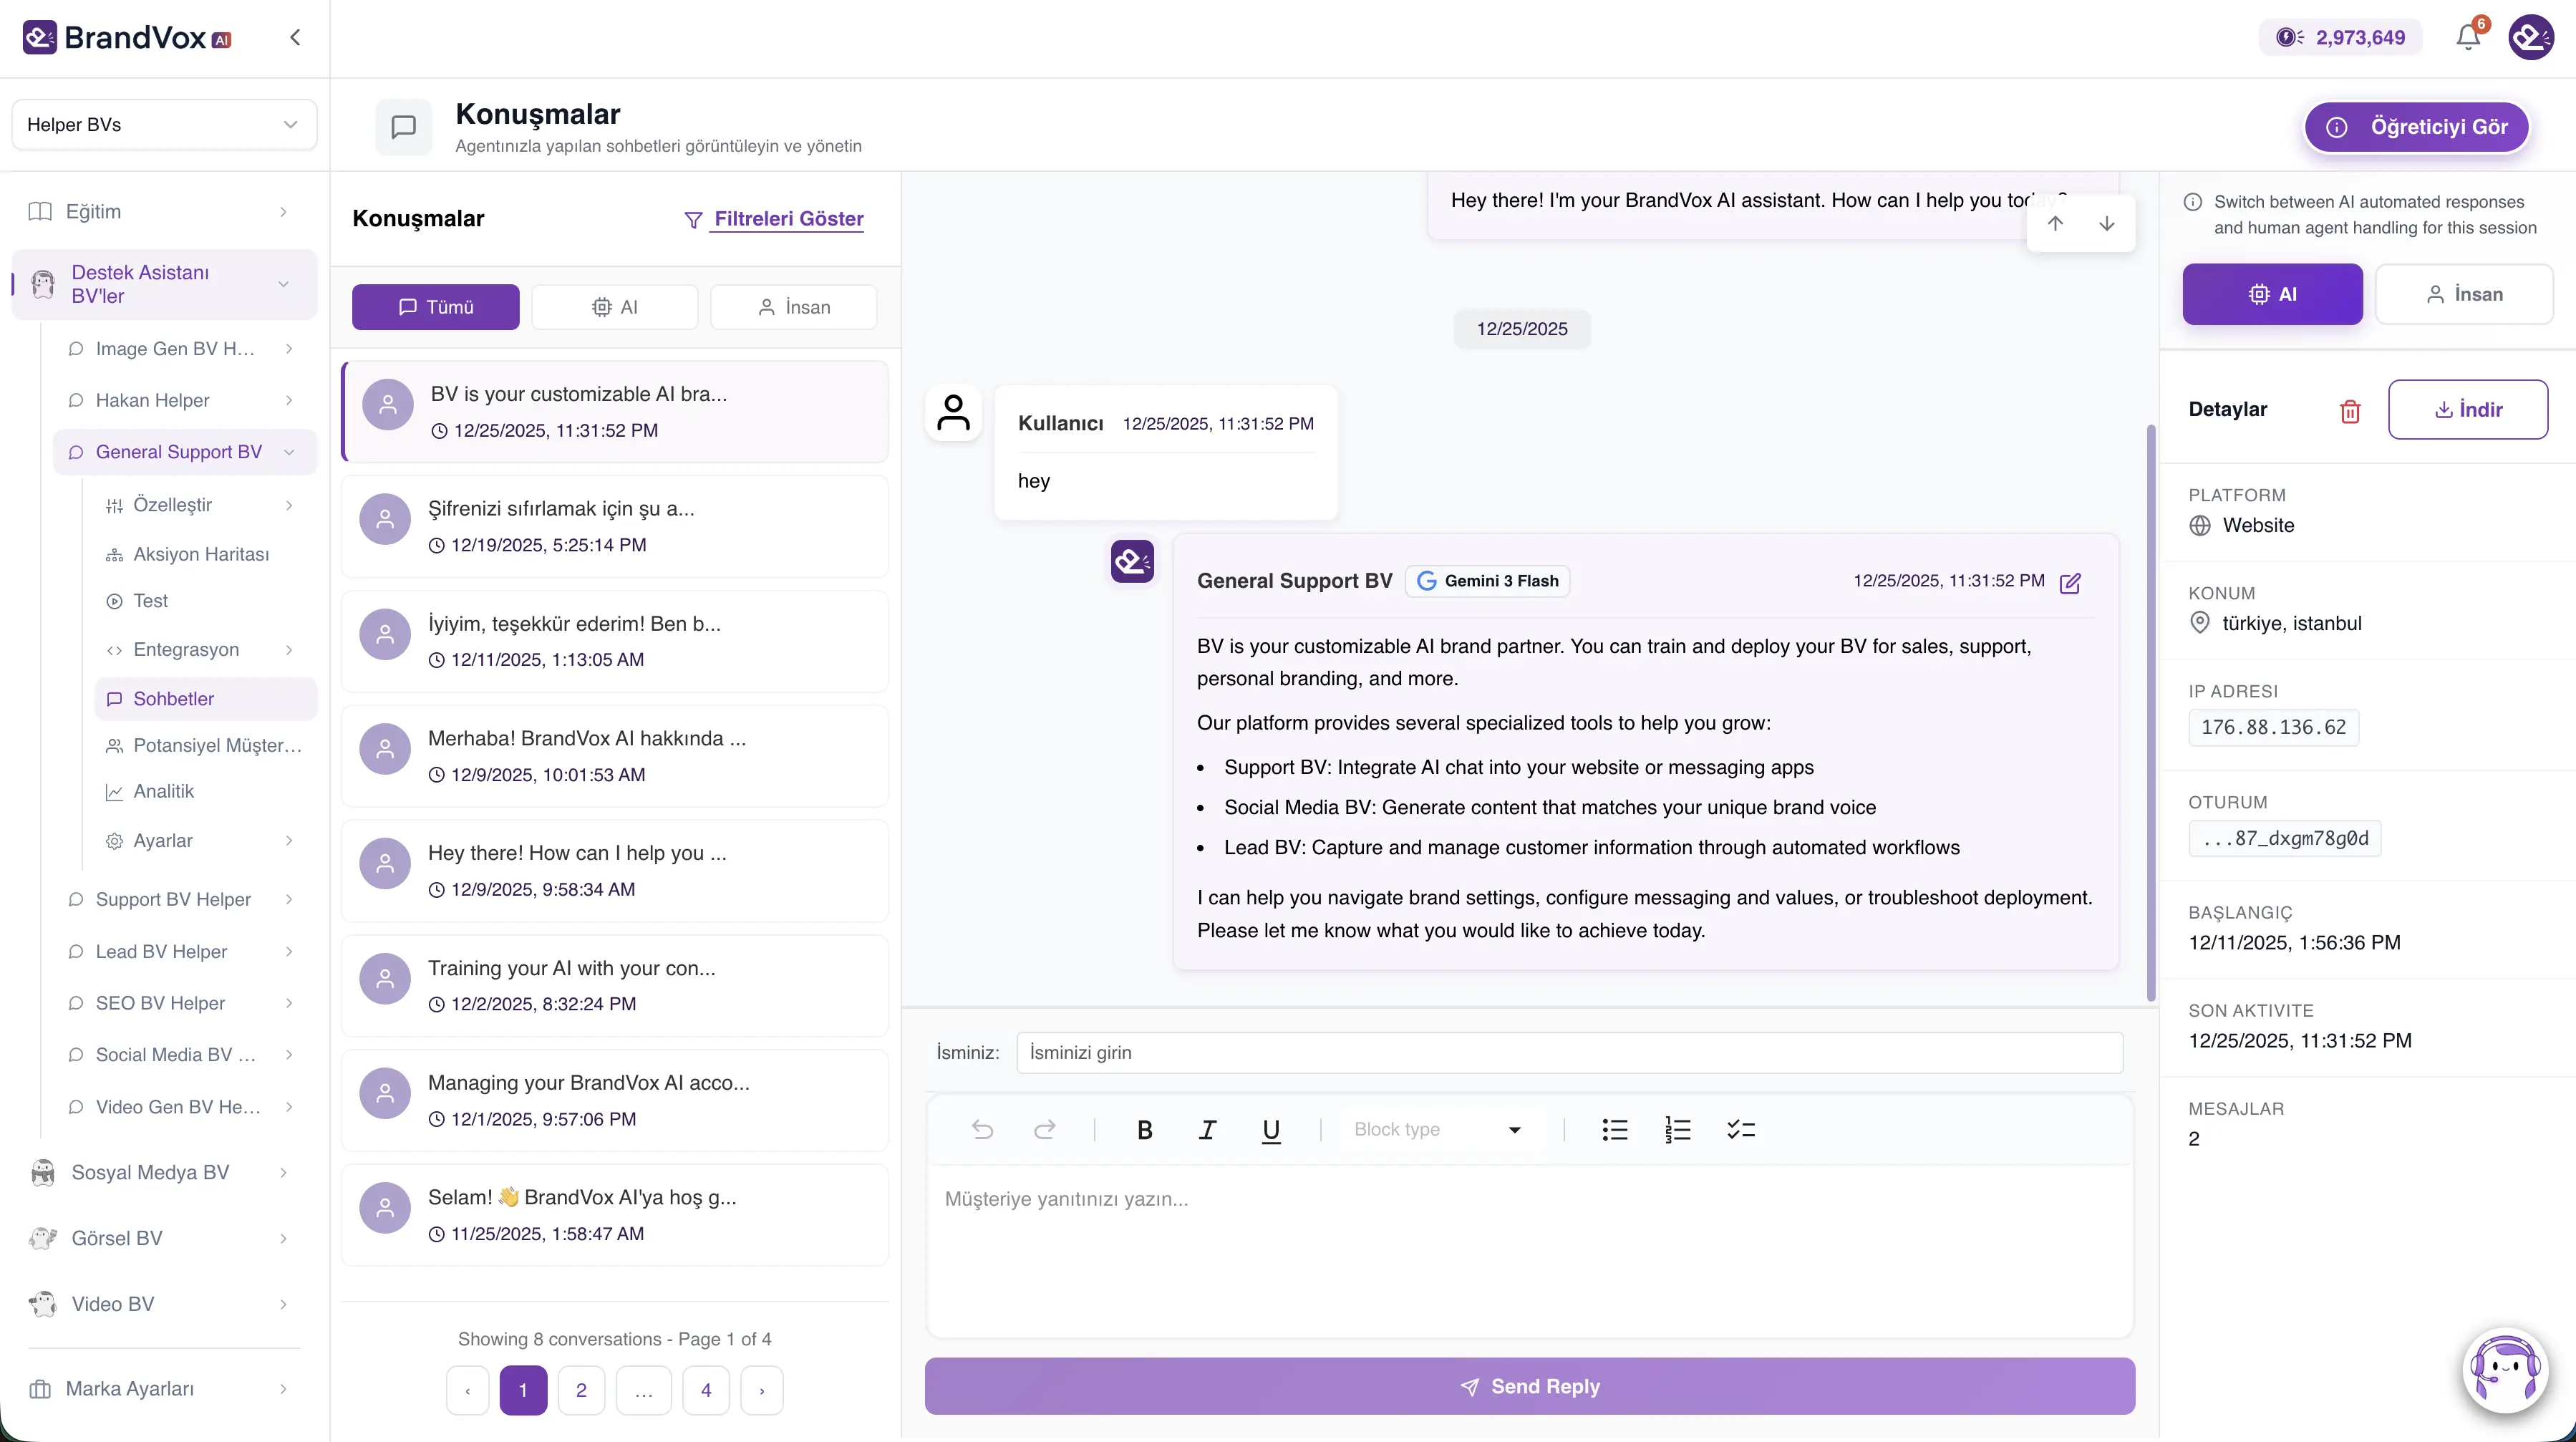Image resolution: width=2576 pixels, height=1442 pixels.
Task: Click the chat message scrollbar
Action: click(2151, 712)
